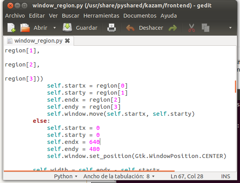Click the Abrir folder icon
The width and height of the screenshot is (240, 183).
[25, 28]
